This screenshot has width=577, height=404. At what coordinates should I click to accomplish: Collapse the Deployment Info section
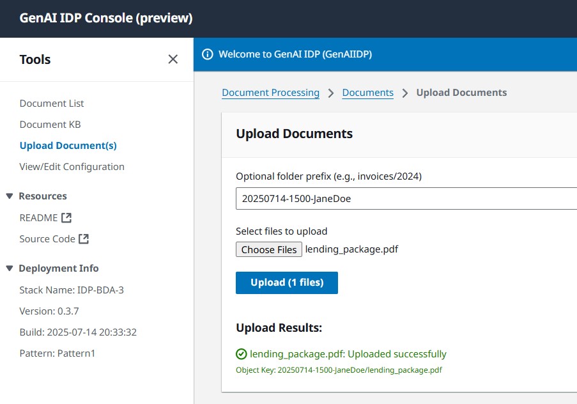[10, 268]
